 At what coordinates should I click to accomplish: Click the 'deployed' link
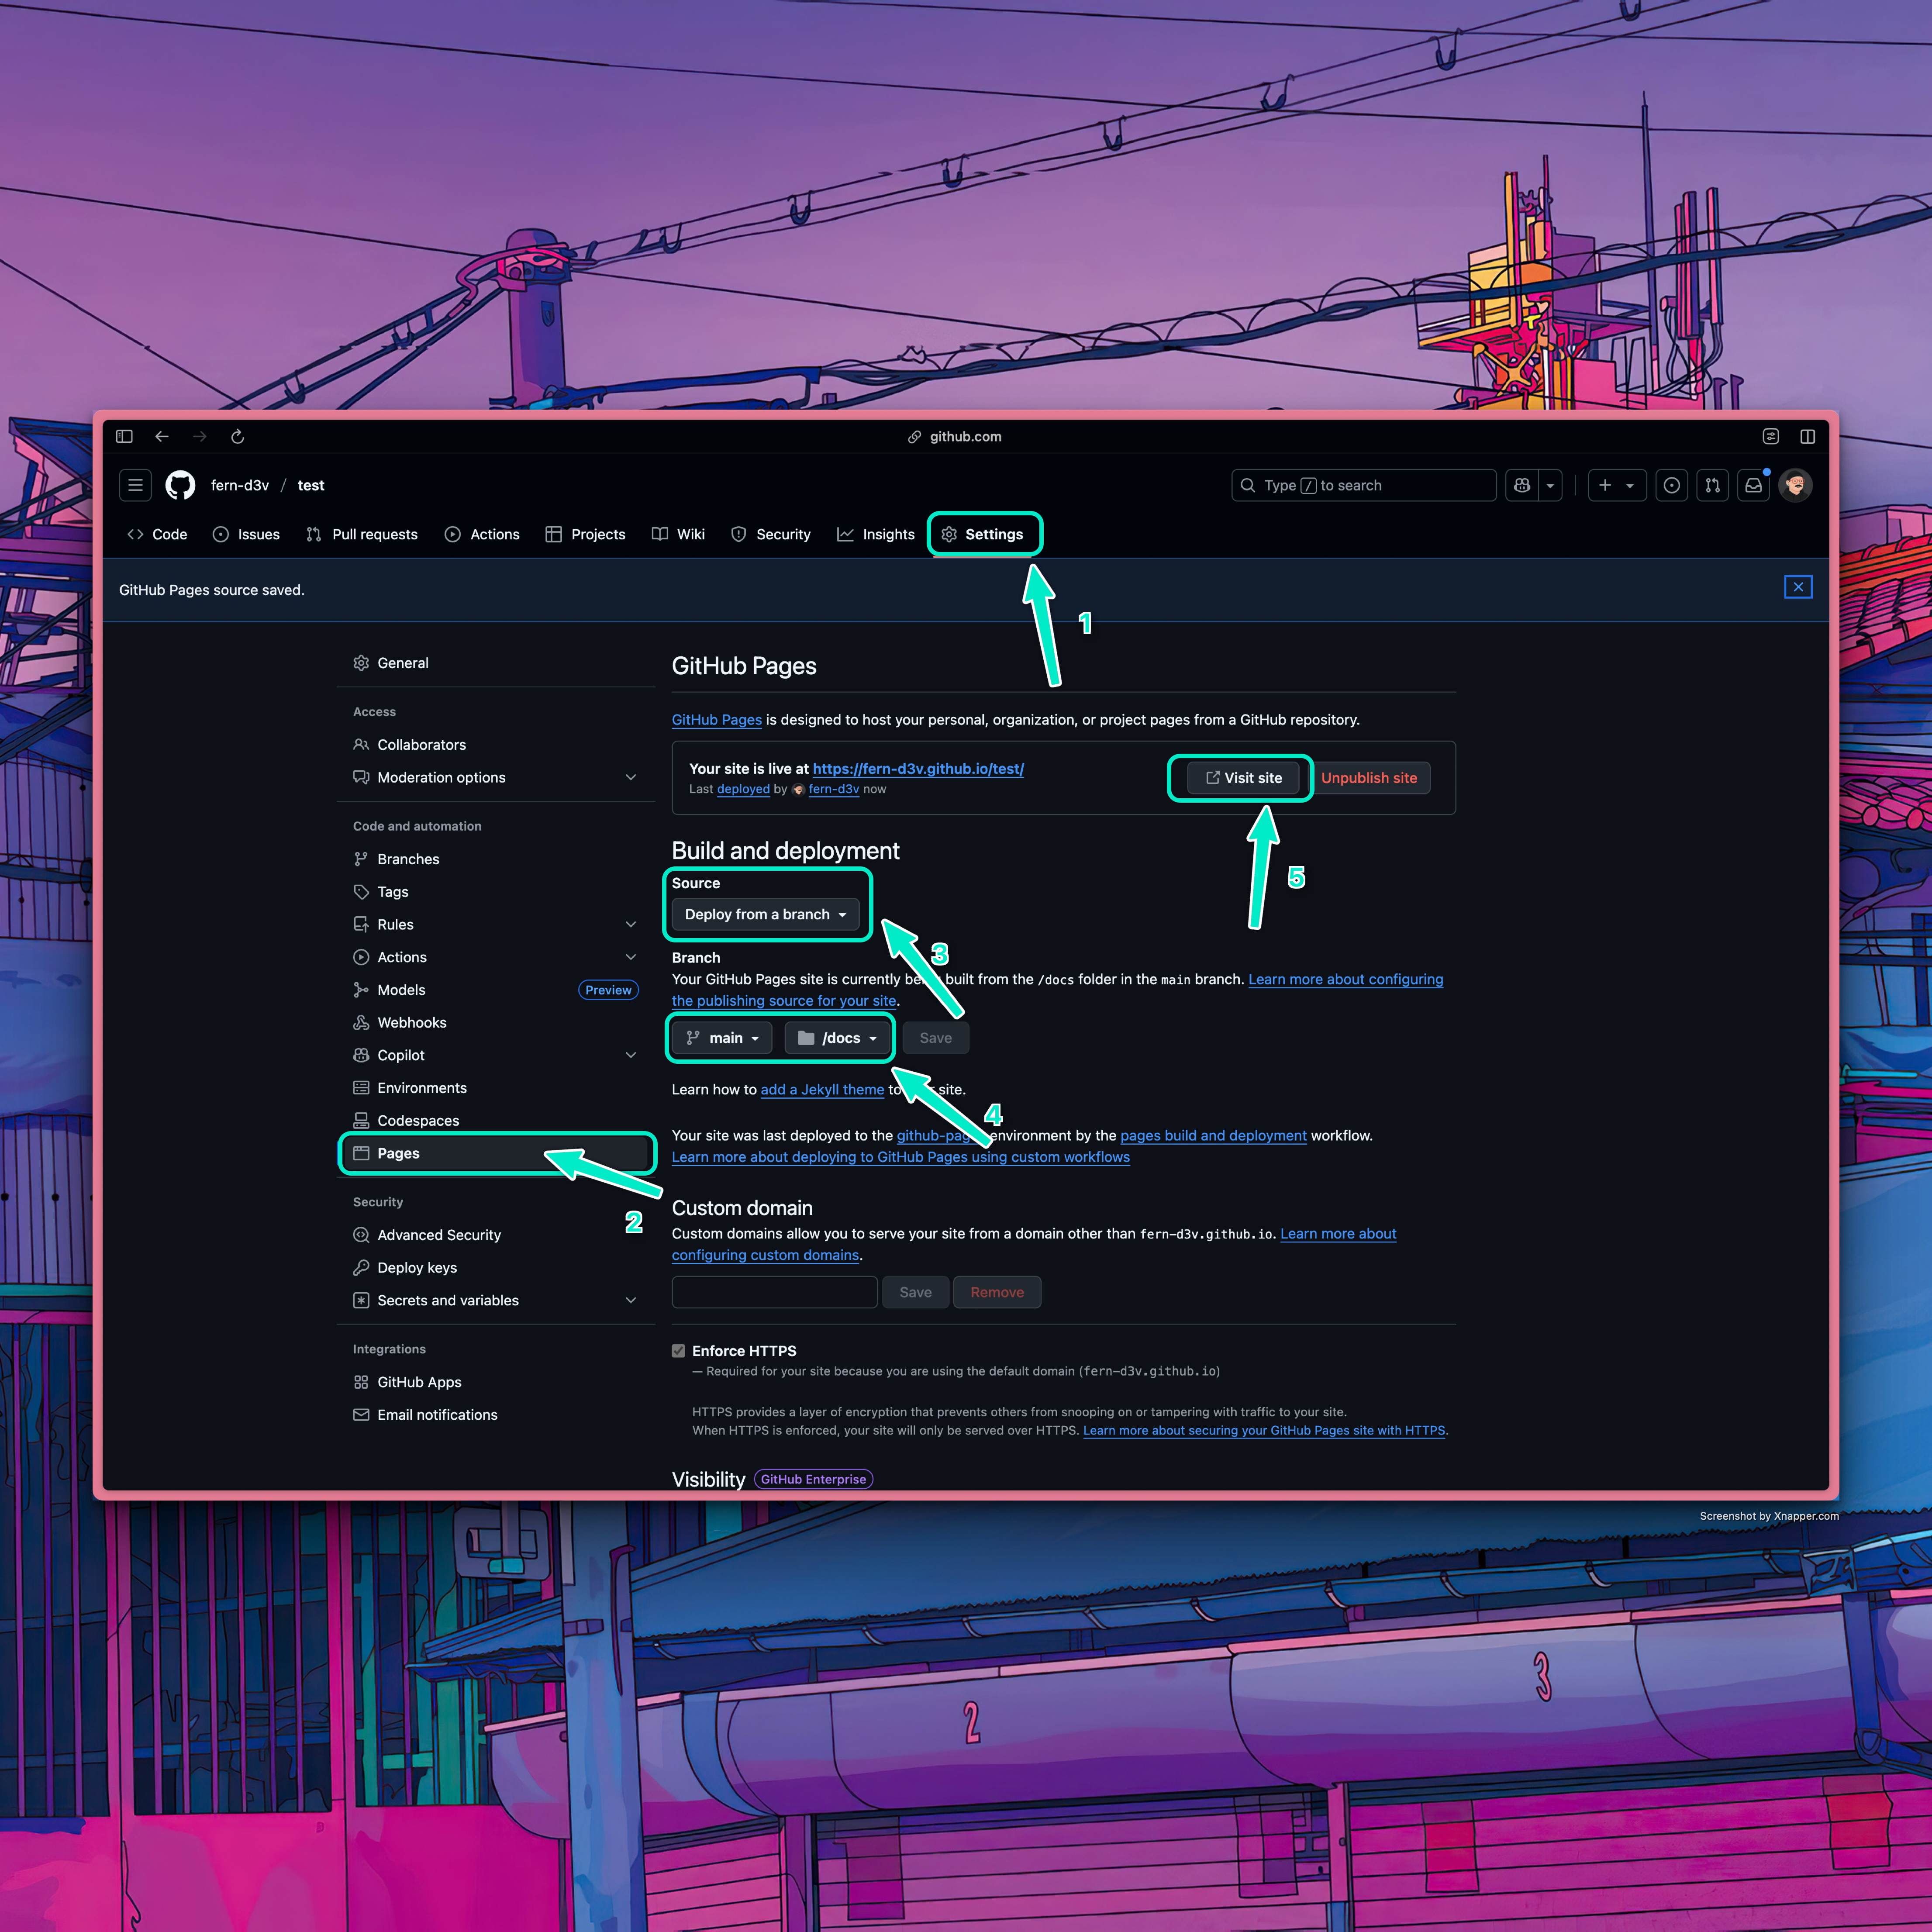point(743,789)
